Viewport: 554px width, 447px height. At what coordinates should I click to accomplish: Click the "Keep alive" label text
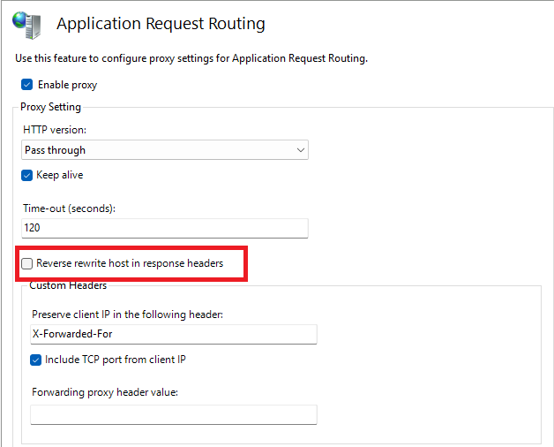(x=60, y=175)
